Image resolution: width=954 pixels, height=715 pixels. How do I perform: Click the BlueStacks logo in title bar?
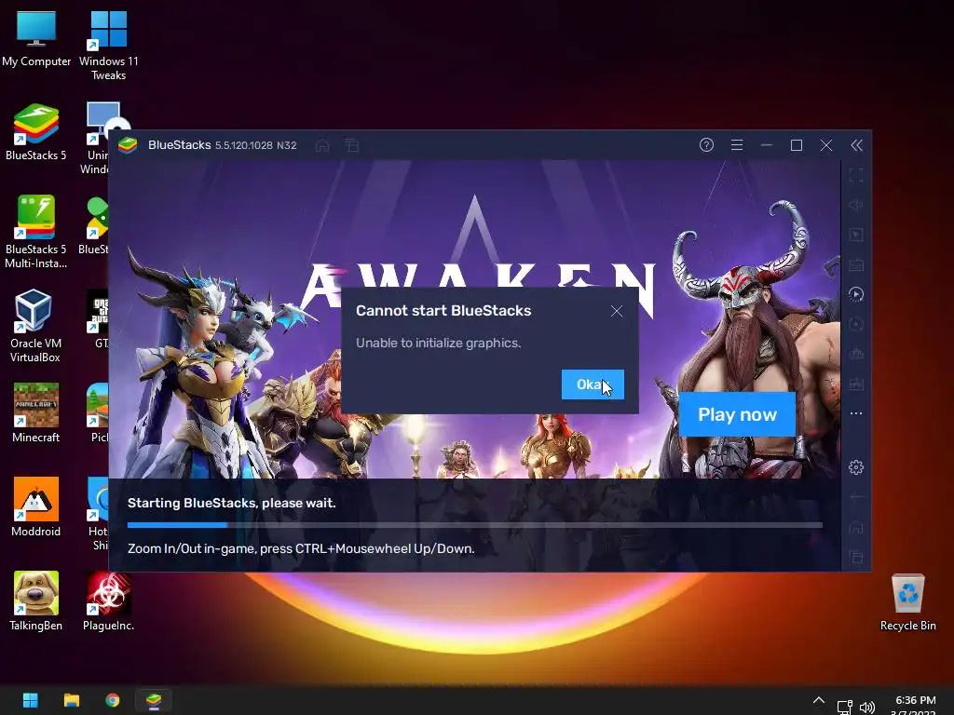tap(128, 145)
